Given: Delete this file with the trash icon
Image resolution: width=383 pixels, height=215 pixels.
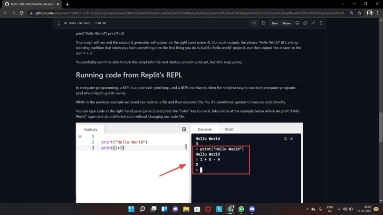Looking at the screenshot, I should (x=321, y=23).
